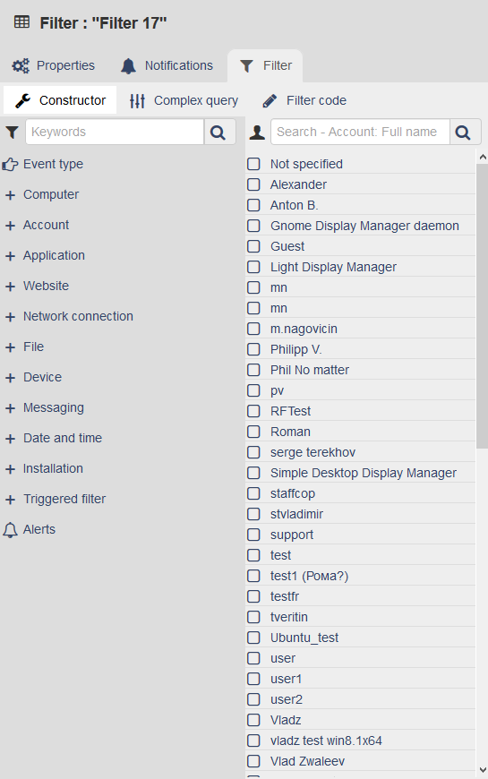Open the Complex query view
Image resolution: width=488 pixels, height=779 pixels.
click(184, 100)
